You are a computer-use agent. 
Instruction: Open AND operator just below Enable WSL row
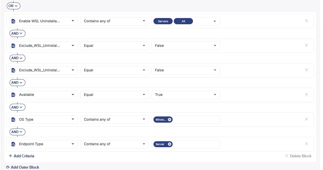tap(17, 33)
